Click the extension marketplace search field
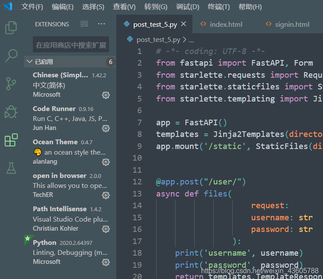This screenshot has width=323, height=279. coord(71,44)
